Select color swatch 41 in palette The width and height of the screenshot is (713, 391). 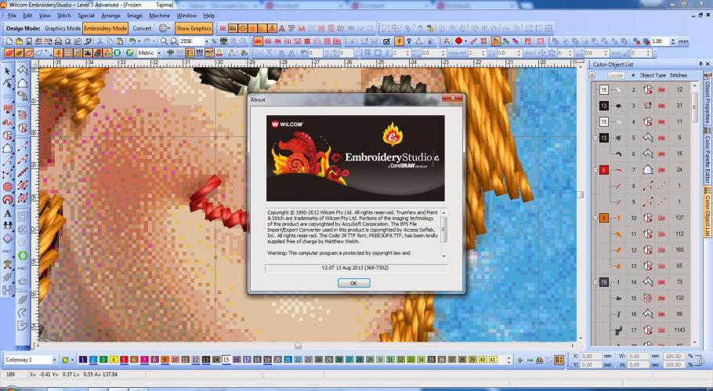coord(493,360)
